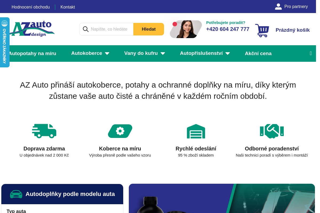Click the Hledat search button
320x213 pixels.
[x=149, y=29]
